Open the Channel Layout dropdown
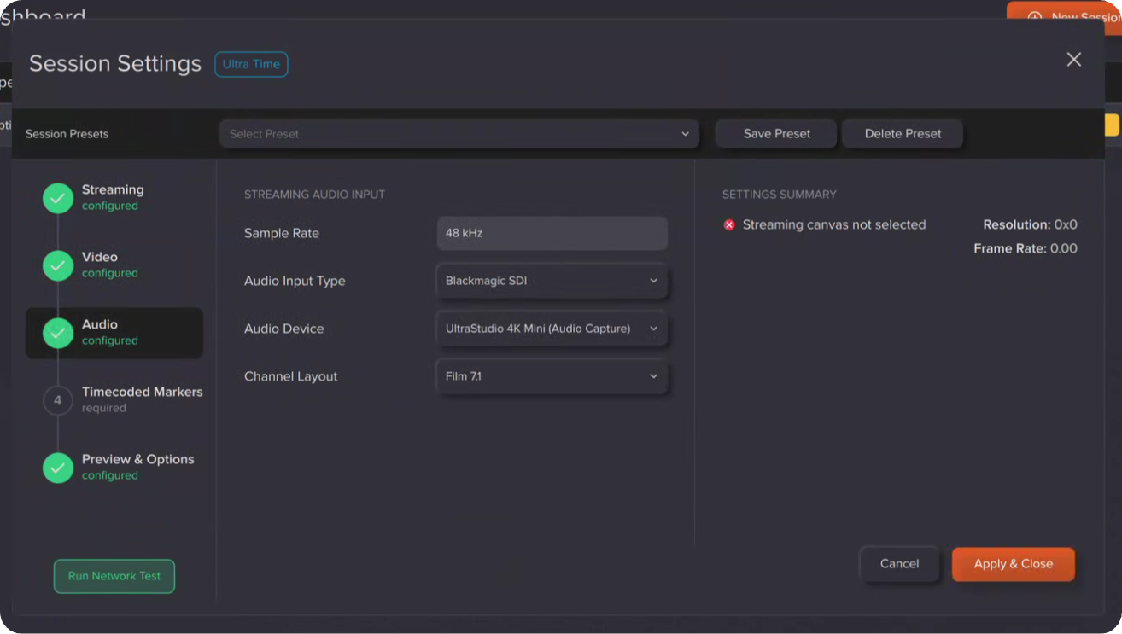 coord(552,376)
